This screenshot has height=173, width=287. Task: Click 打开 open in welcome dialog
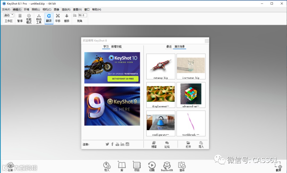[188, 145]
